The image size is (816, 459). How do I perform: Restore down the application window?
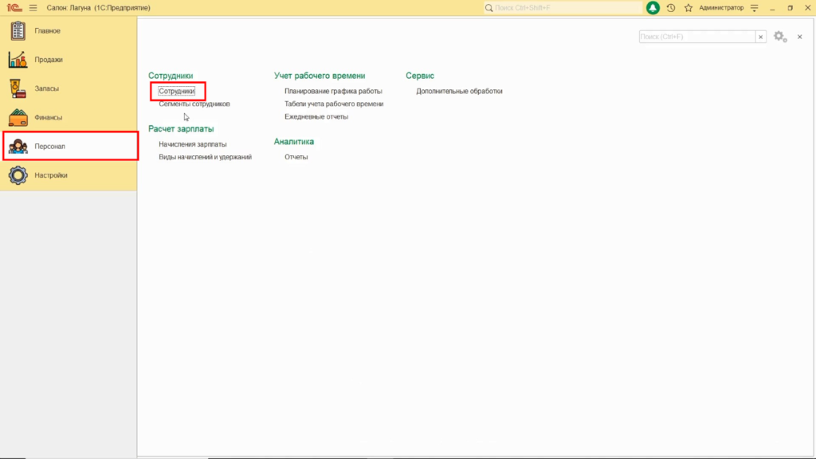click(790, 8)
